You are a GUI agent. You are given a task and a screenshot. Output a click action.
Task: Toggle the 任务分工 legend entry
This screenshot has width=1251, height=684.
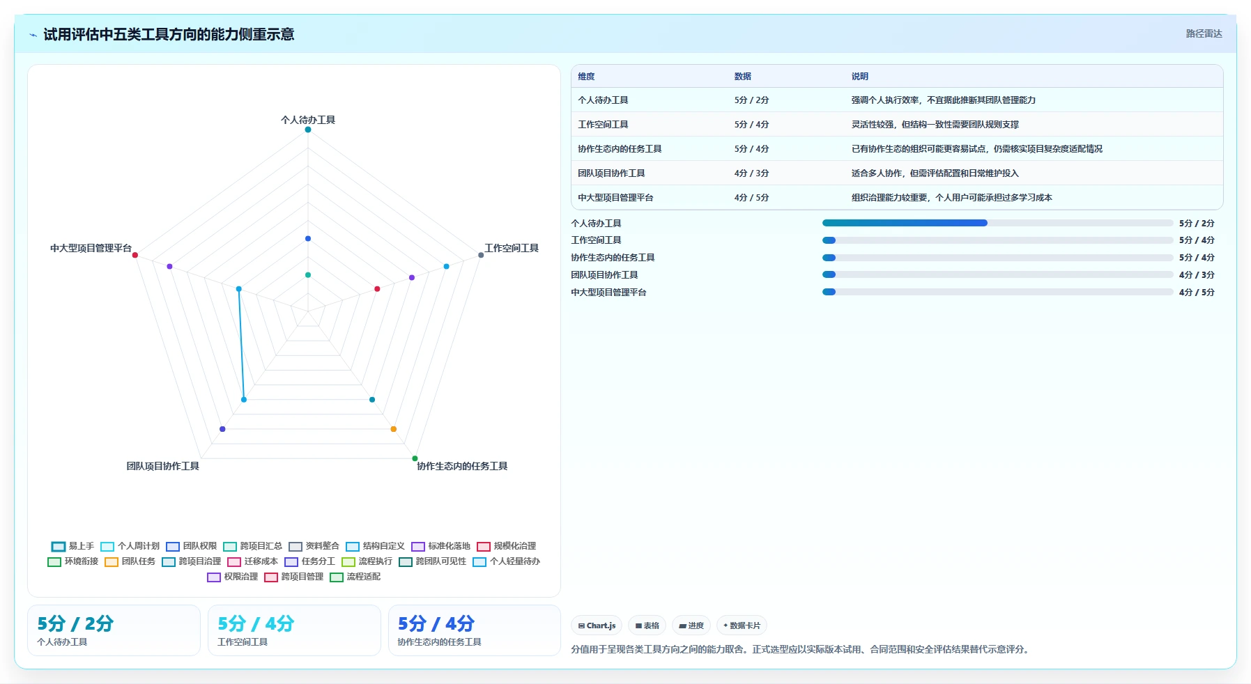pos(310,561)
